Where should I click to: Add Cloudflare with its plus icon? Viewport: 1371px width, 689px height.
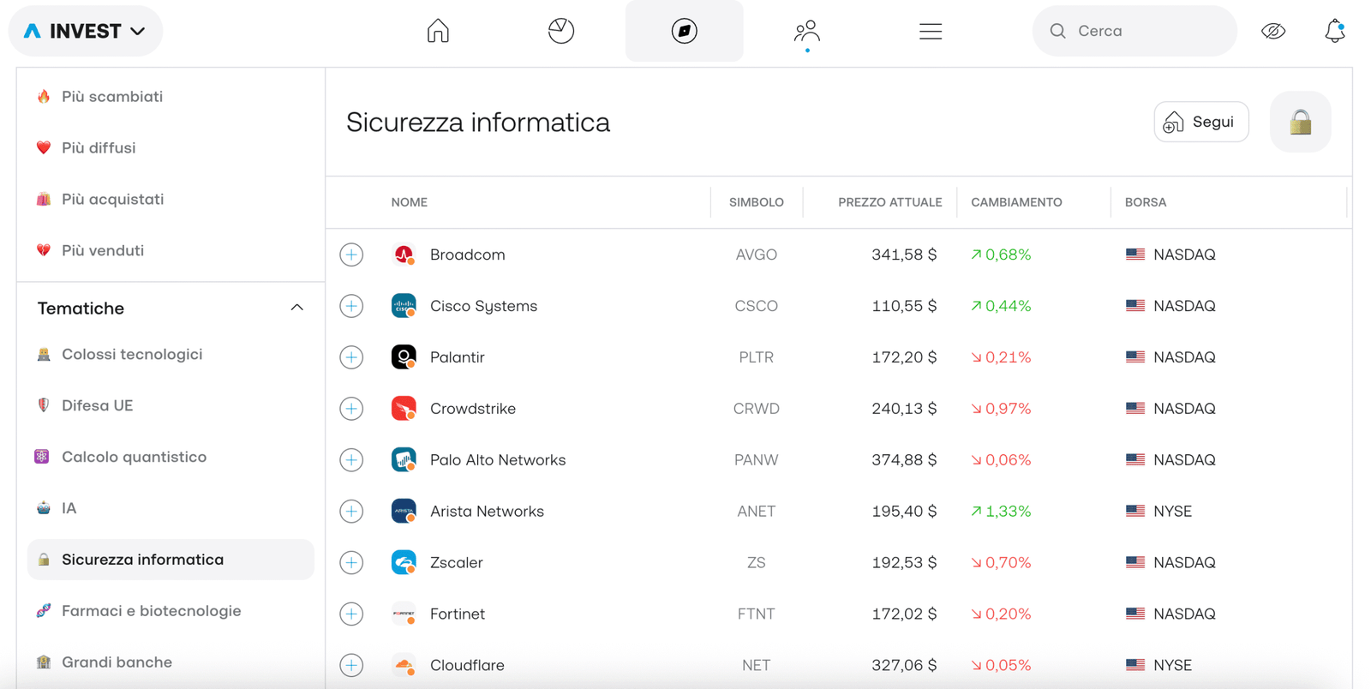click(351, 665)
